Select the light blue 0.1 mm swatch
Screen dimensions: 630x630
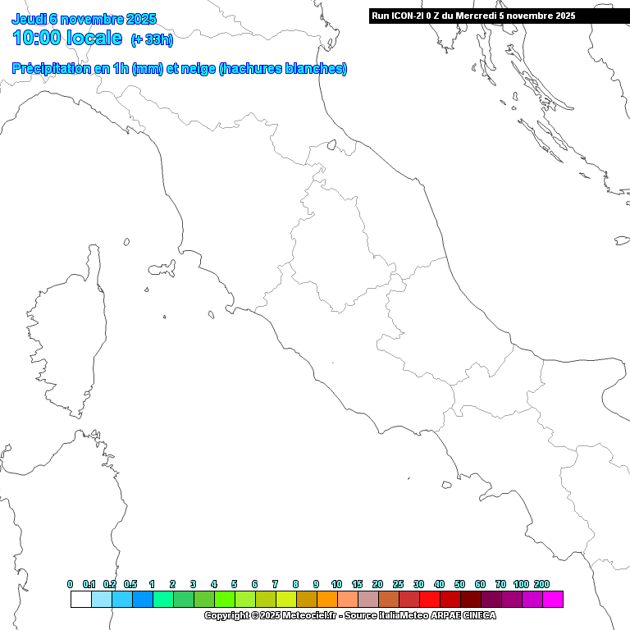(101, 600)
